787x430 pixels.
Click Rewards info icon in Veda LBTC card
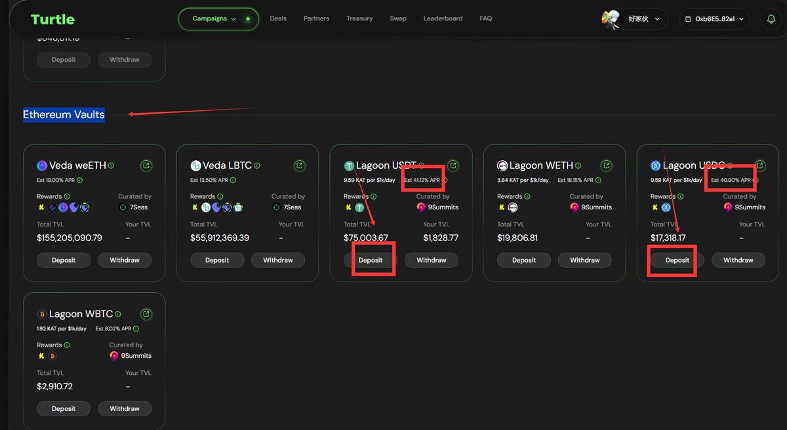(x=220, y=196)
